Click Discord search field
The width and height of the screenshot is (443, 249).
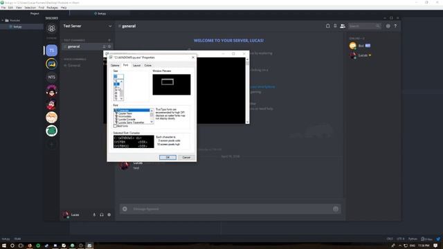point(365,26)
